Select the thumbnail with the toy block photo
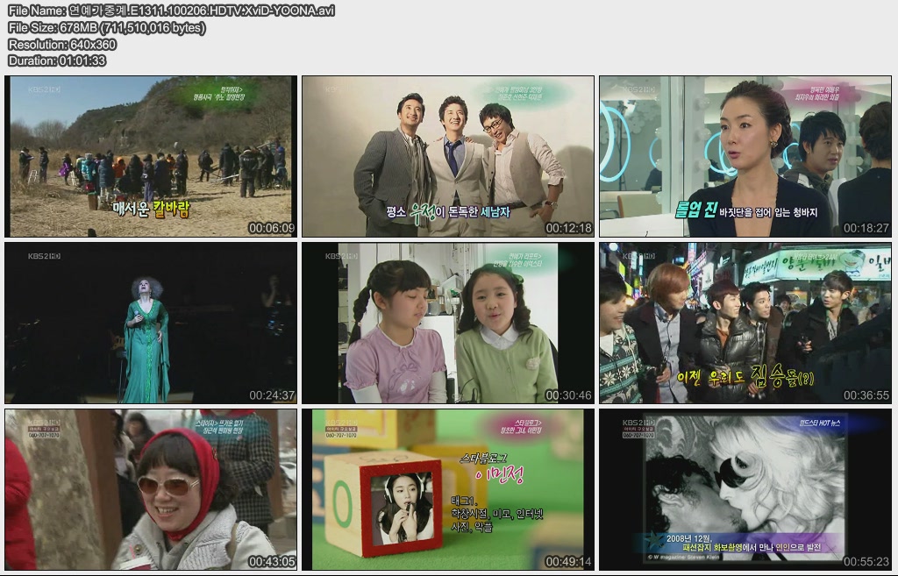Viewport: 898px width, 576px height. 448,489
